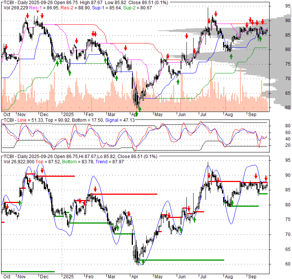Click Oct on the bottom chart's date axis
This screenshot has height=279, width=292.
coord(7,277)
